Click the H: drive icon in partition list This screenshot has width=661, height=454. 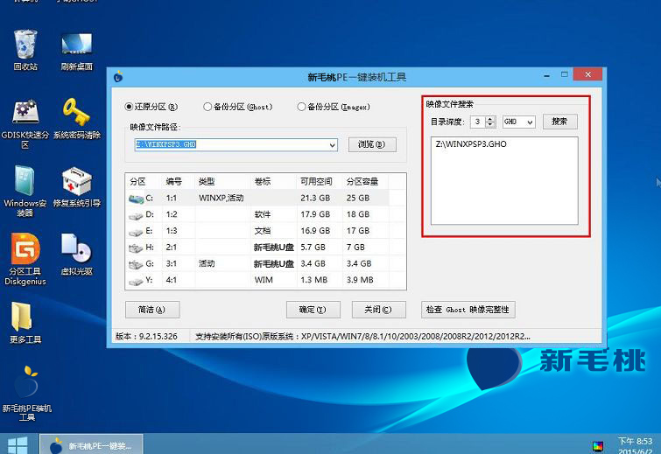coord(136,248)
